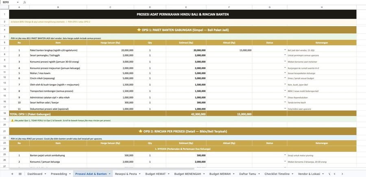
Task: Switch to the Budget MENENGAH sheet tab
Action: pyautogui.click(x=187, y=174)
